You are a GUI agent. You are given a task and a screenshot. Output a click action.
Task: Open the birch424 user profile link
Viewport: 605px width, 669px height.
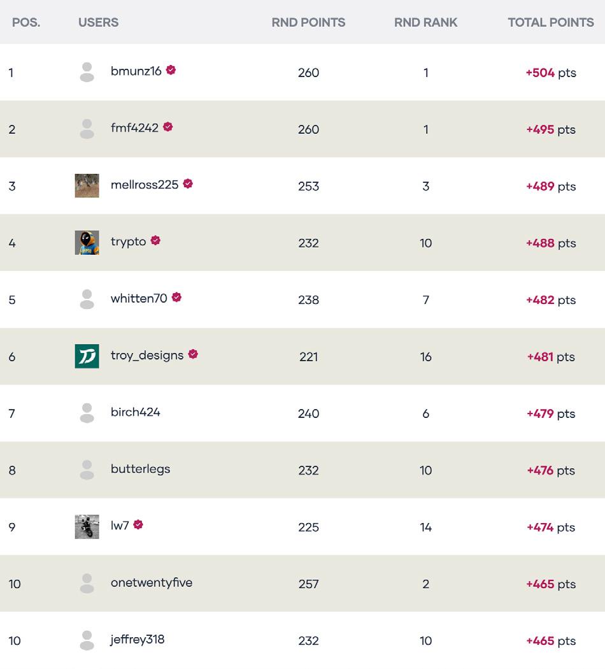pyautogui.click(x=135, y=412)
